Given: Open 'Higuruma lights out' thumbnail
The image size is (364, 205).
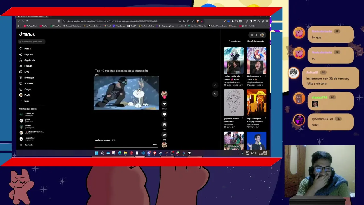Looking at the screenshot, I should click(x=257, y=103).
